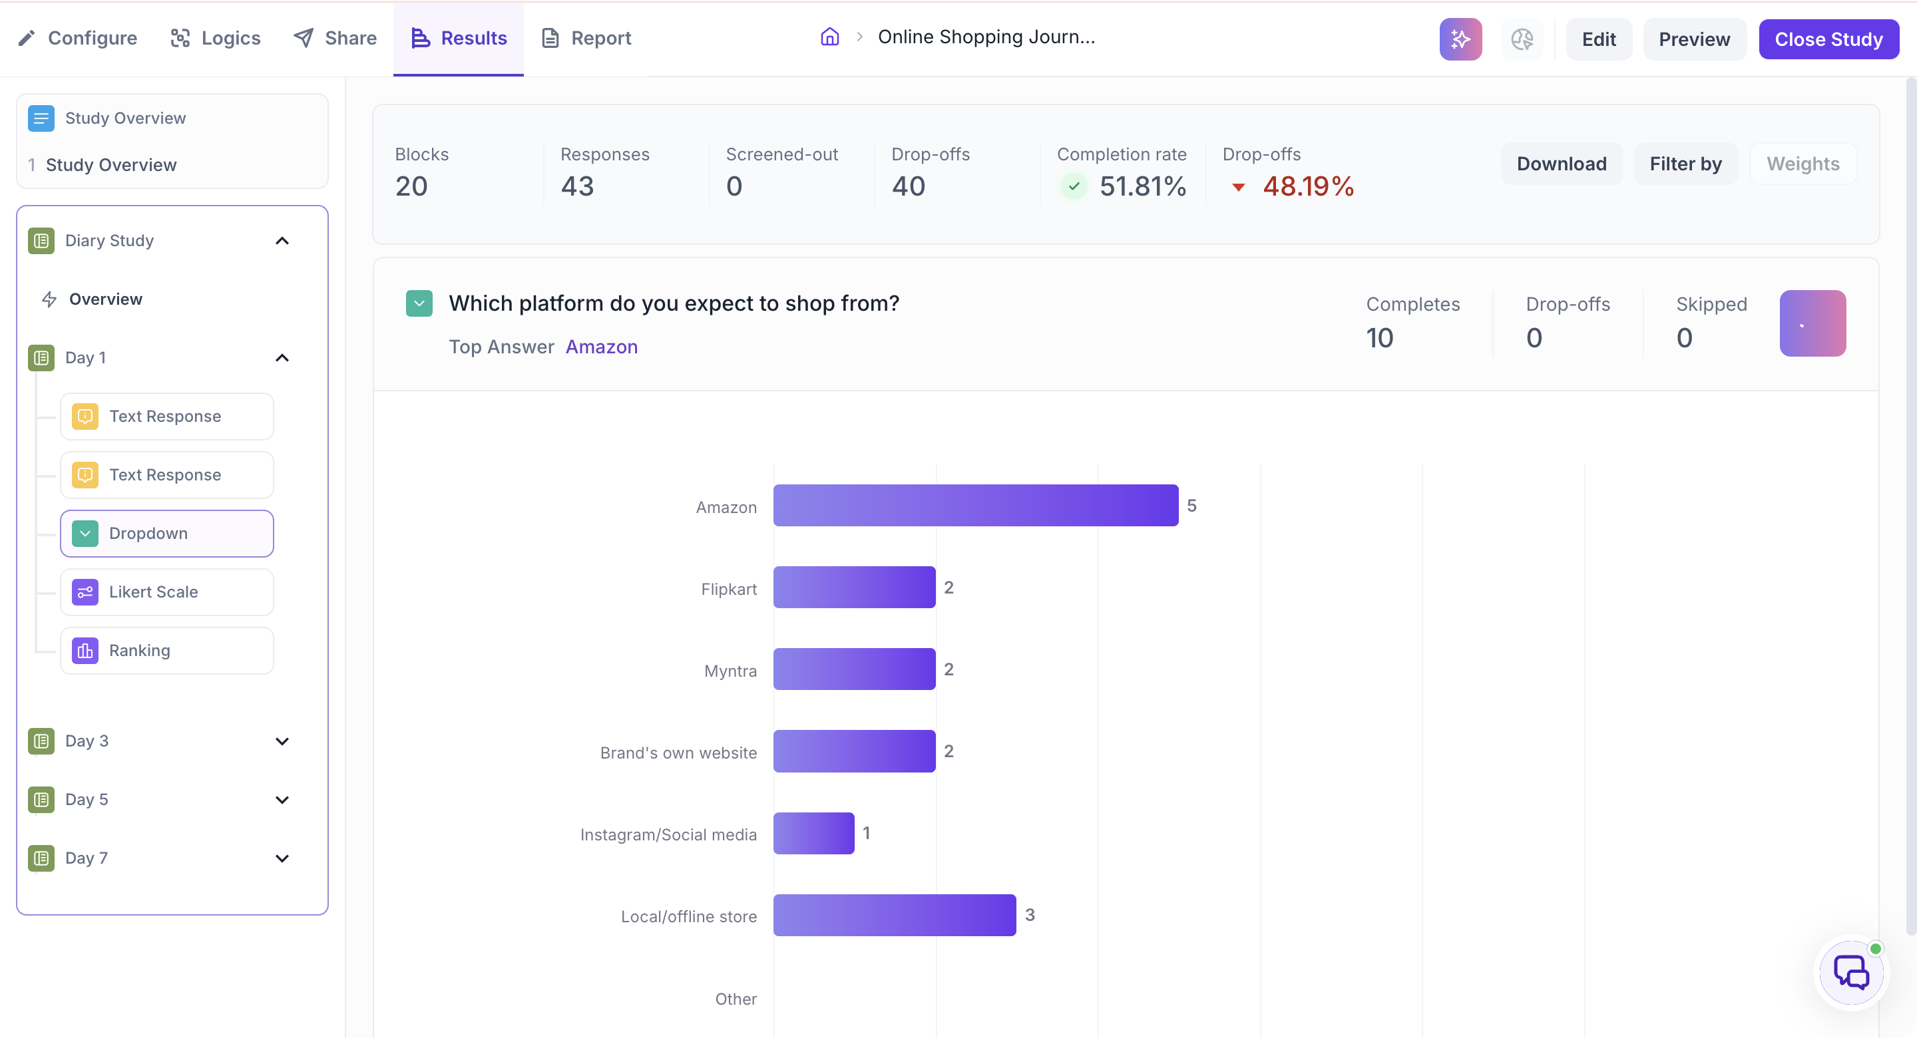
Task: Go to home via breadcrumb icon
Action: 830,37
